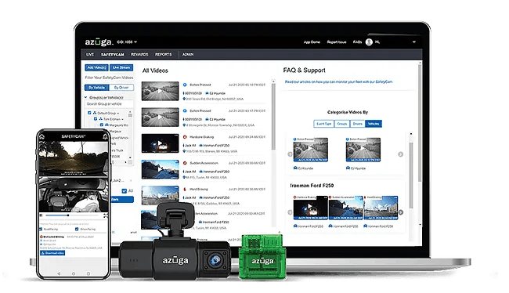Click the Sudden Acceleration red event icon
The image size is (509, 293).
pyautogui.click(x=185, y=163)
